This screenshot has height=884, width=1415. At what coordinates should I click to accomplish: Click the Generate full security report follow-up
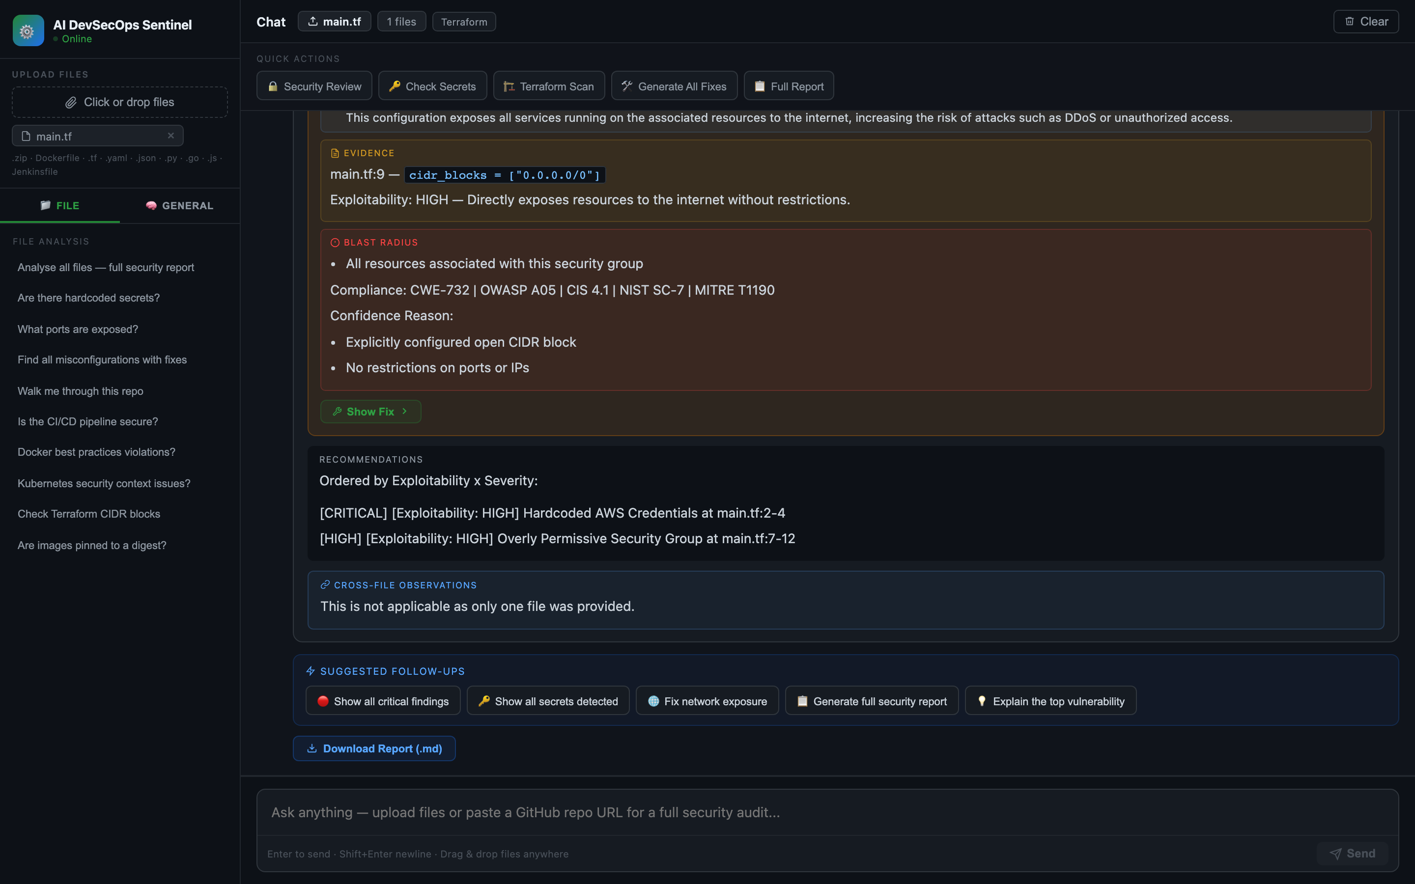871,701
